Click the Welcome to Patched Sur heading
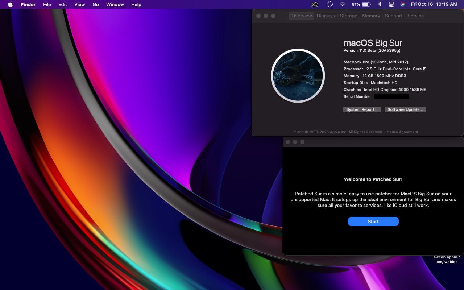Image resolution: width=464 pixels, height=290 pixels. pos(373,179)
